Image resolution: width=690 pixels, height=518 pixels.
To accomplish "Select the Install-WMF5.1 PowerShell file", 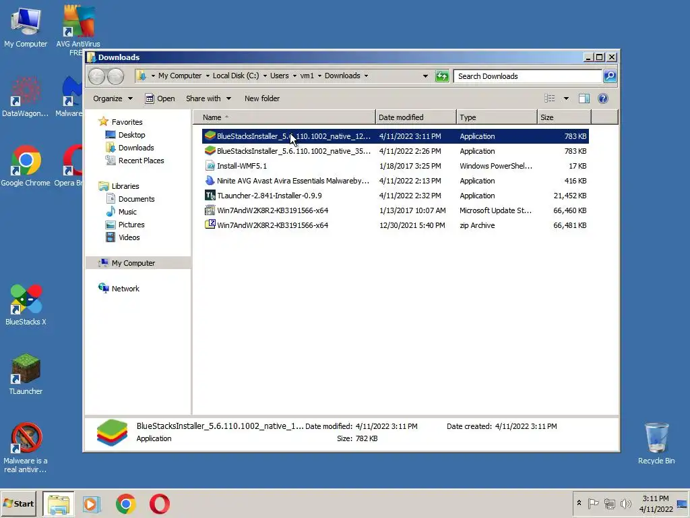I will click(395, 166).
